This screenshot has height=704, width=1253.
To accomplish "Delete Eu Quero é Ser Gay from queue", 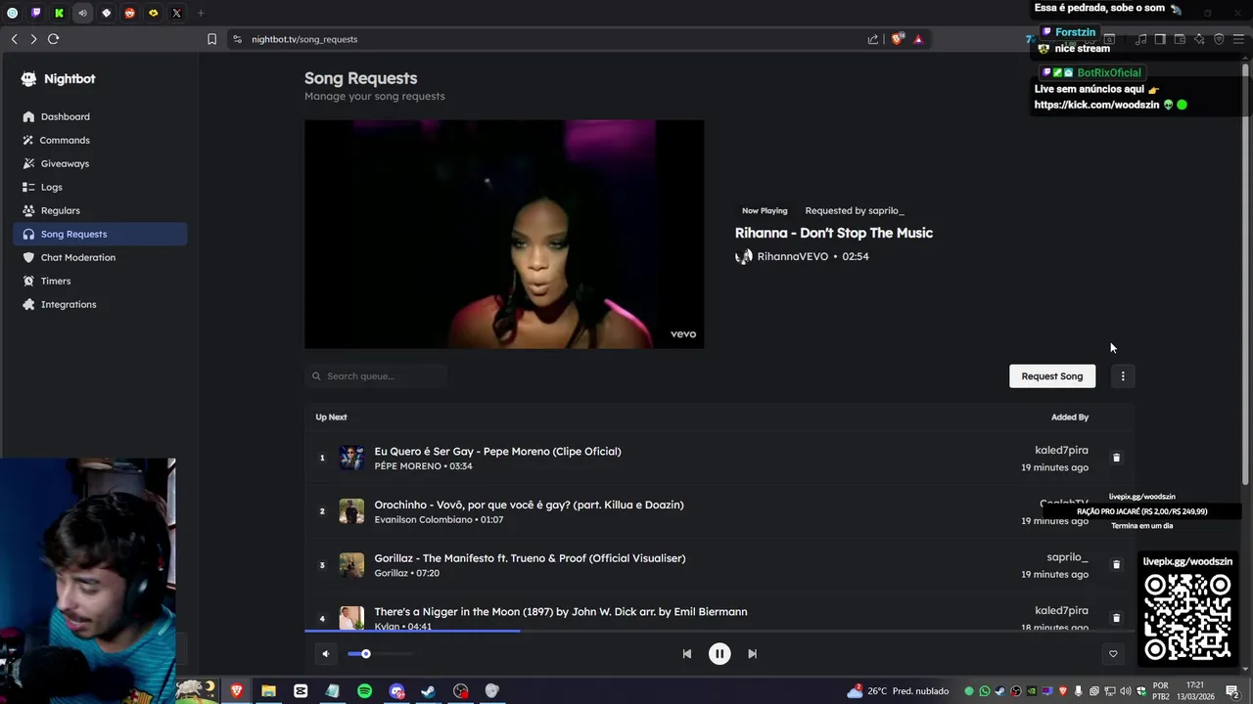I will (x=1116, y=458).
